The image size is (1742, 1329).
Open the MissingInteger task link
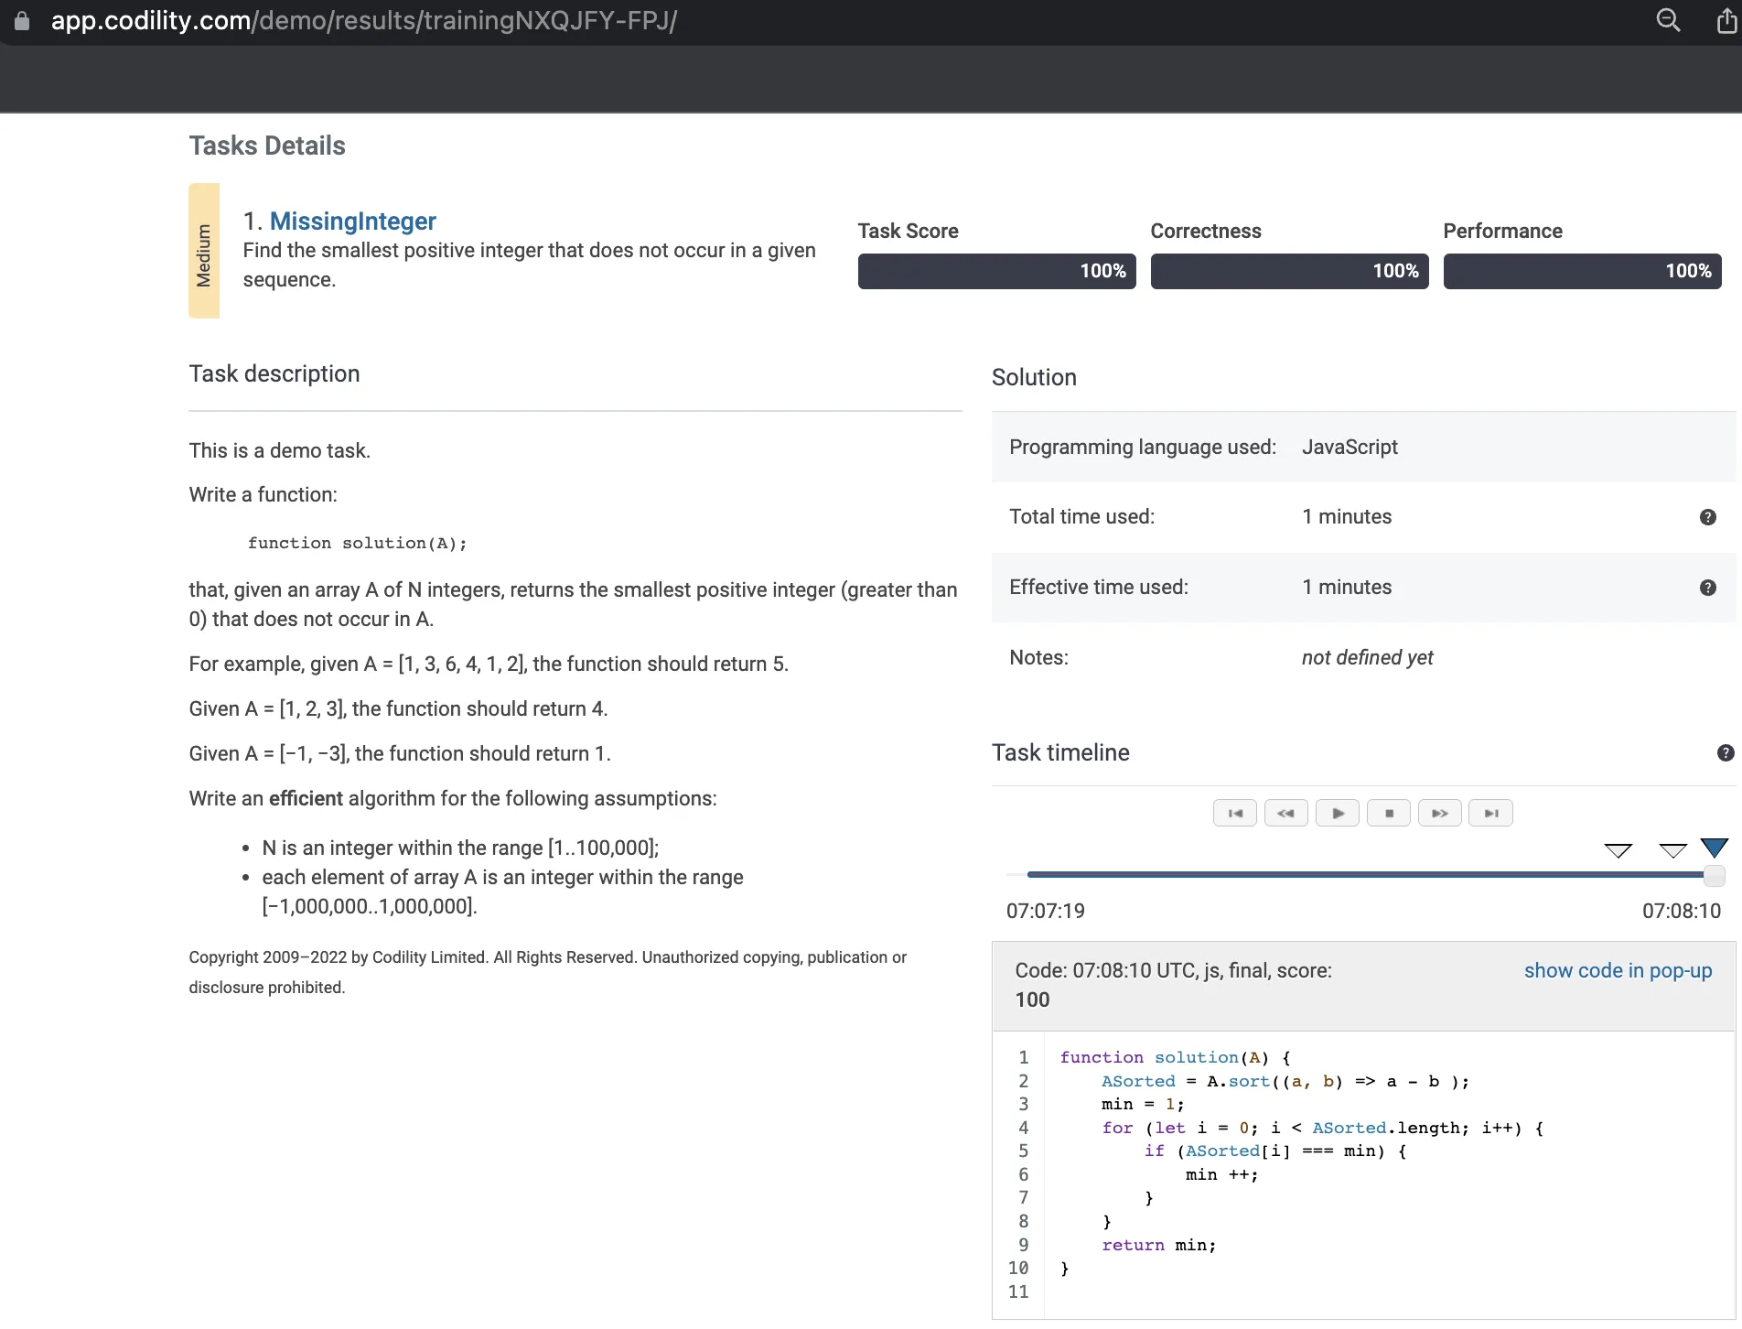(x=352, y=221)
